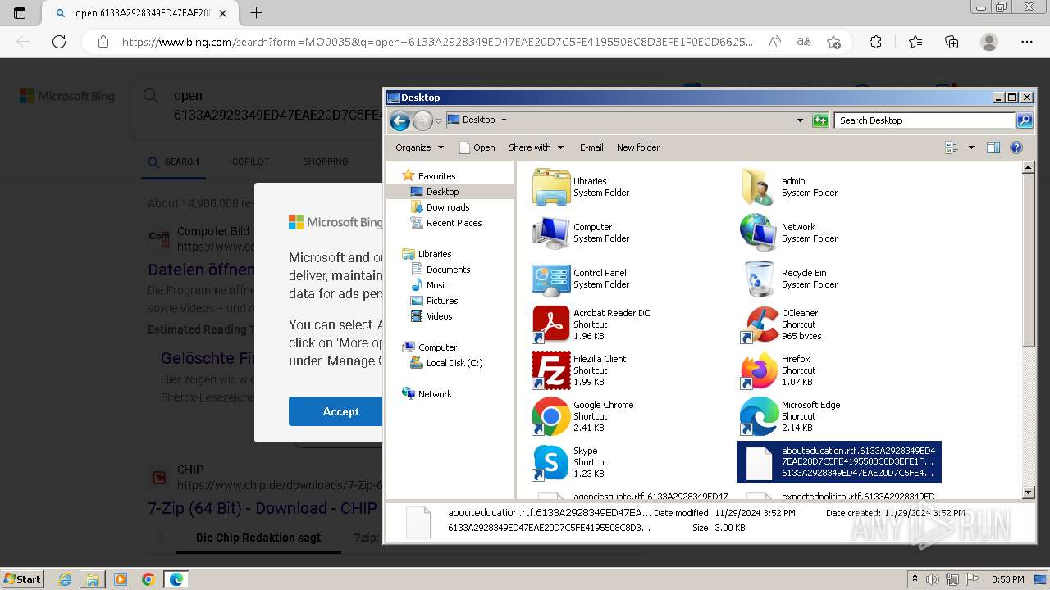Select the CCleaner shortcut icon

(x=759, y=324)
